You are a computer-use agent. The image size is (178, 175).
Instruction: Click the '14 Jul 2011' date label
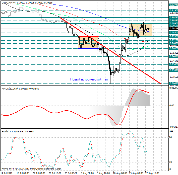(x=6, y=173)
